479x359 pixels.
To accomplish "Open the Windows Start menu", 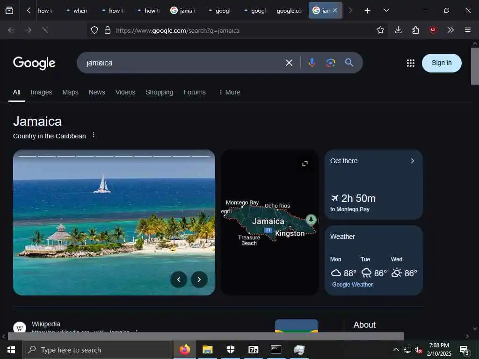I will click(x=11, y=350).
